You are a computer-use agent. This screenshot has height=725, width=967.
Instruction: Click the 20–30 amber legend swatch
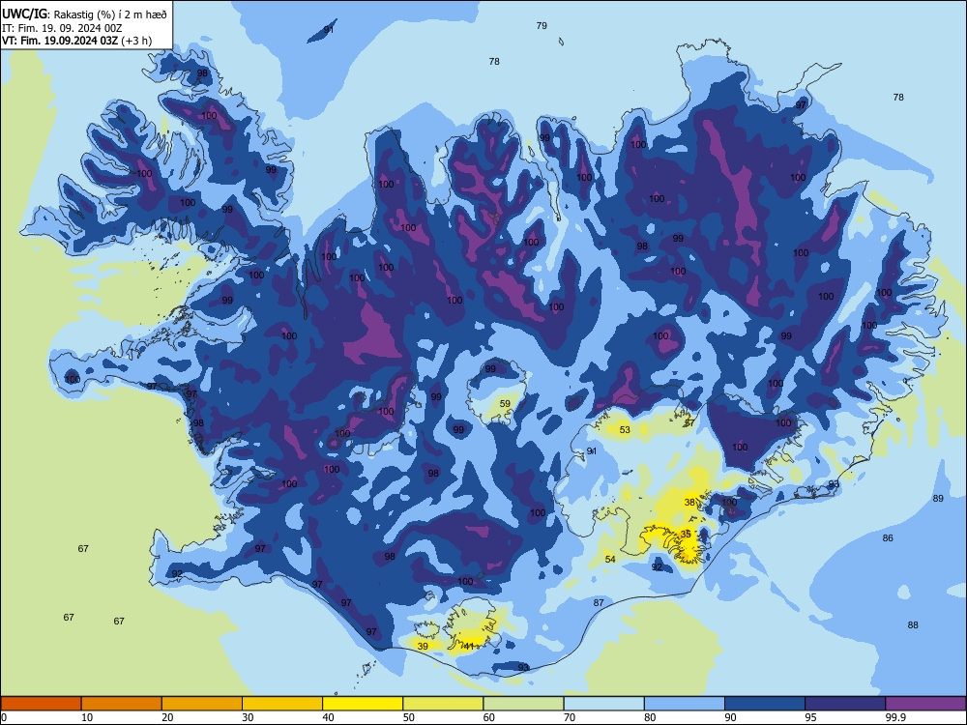(202, 704)
